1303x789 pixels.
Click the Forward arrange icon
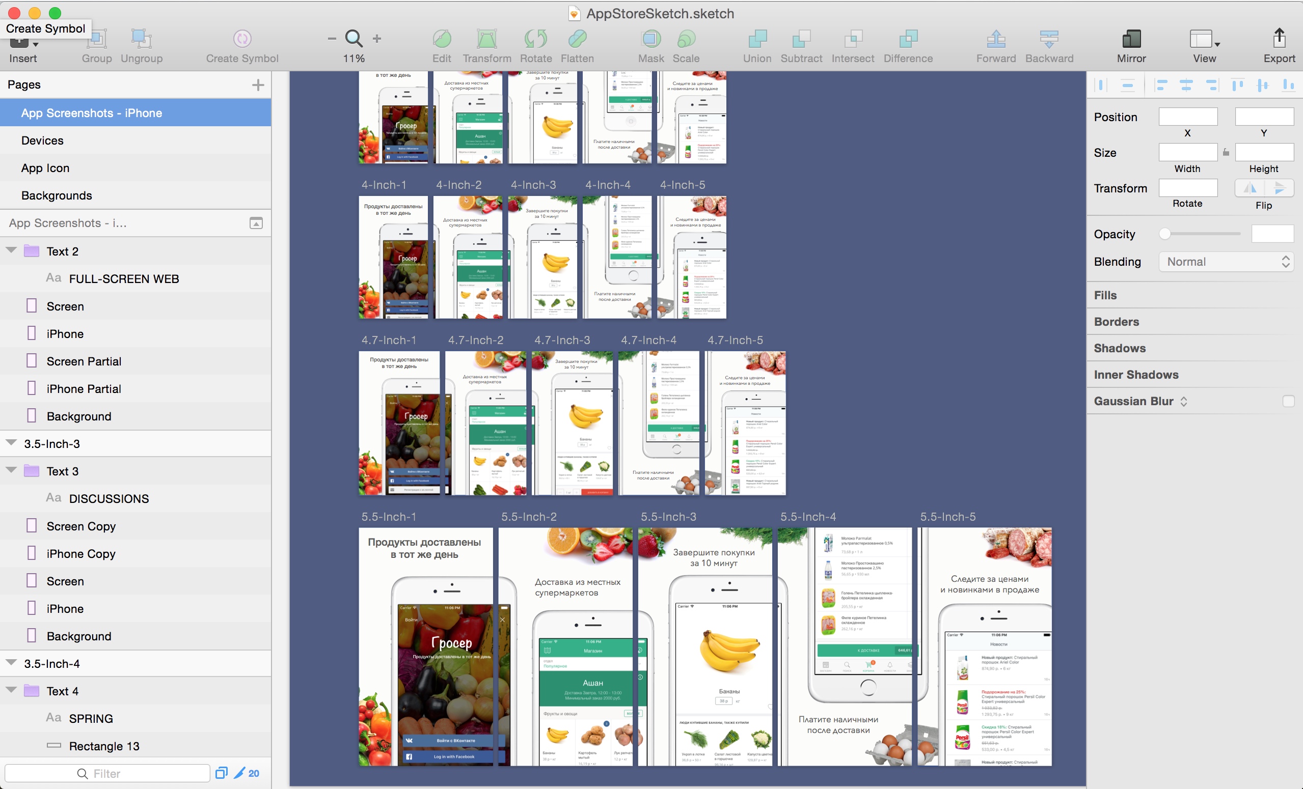(x=995, y=40)
